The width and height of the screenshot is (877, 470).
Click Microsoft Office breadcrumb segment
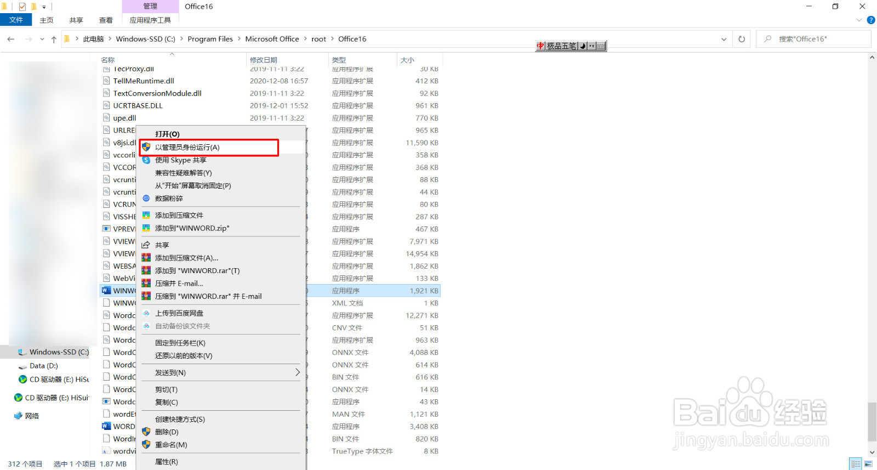pyautogui.click(x=272, y=39)
